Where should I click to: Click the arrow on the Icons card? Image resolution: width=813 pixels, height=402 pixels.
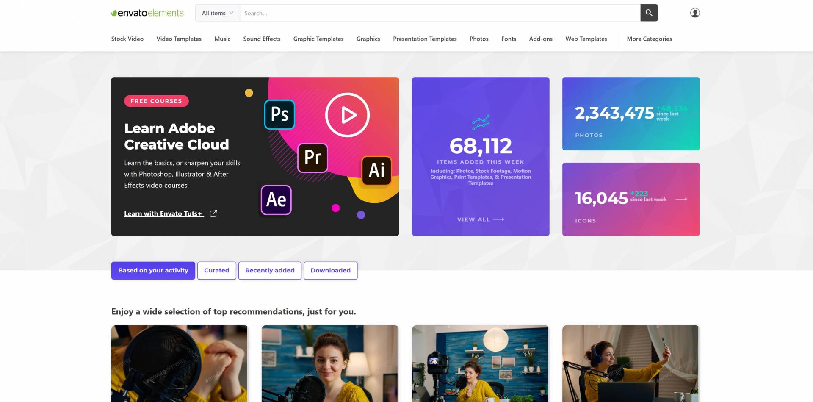[x=681, y=199]
